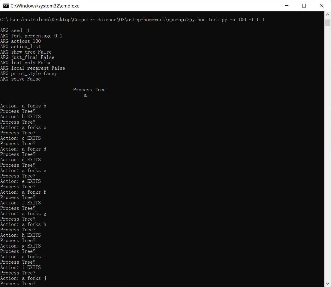This screenshot has width=331, height=287.
Task: Click the line 'ARG solve False'
Action: 20,79
